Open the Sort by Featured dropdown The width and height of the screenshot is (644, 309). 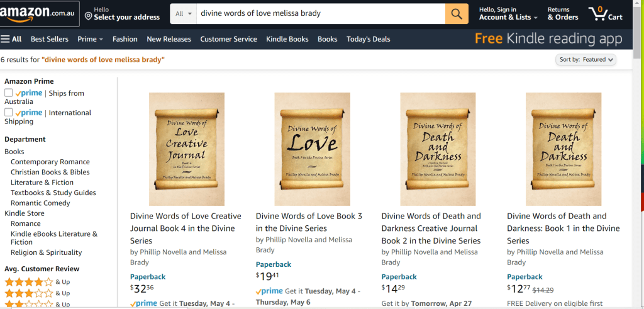[586, 60]
